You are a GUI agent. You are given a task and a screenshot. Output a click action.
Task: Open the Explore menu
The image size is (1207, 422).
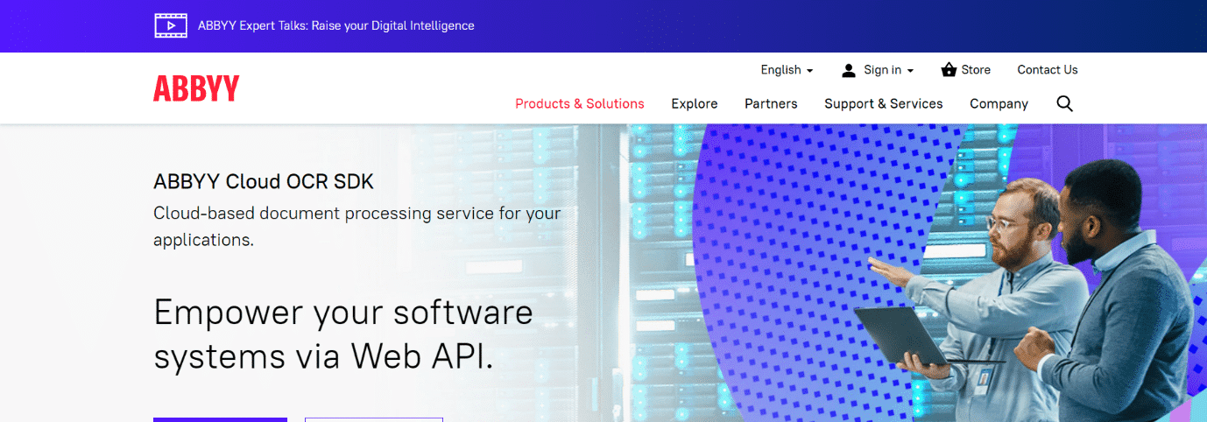695,103
